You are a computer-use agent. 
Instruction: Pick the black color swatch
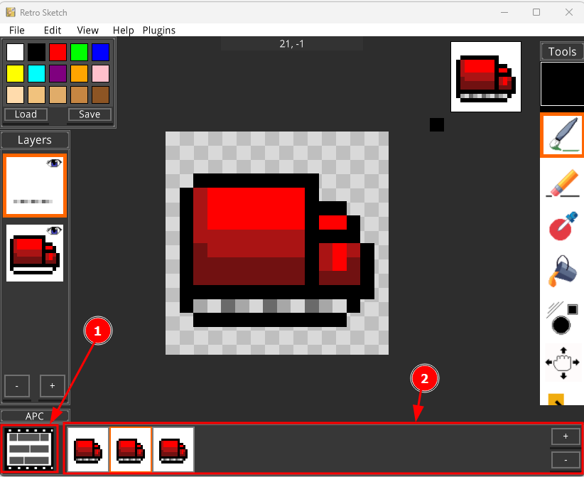[36, 52]
